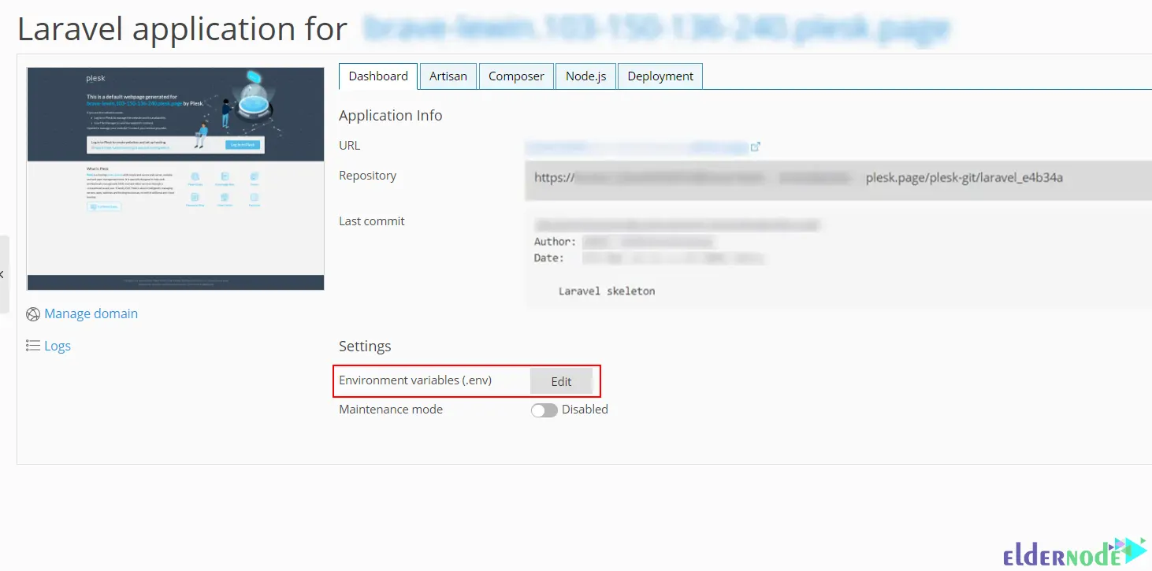Click the list icon beside Logs
This screenshot has width=1152, height=571.
click(33, 345)
